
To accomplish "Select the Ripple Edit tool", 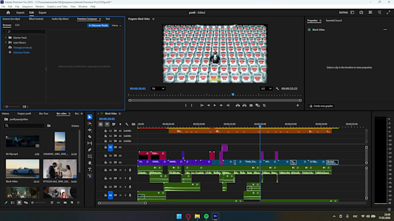I will pyautogui.click(x=90, y=130).
